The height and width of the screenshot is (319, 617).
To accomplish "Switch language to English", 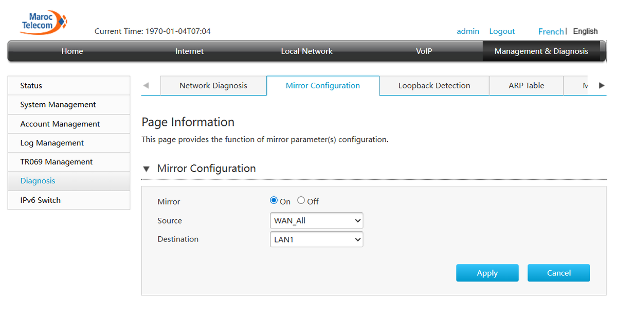I will [x=586, y=31].
